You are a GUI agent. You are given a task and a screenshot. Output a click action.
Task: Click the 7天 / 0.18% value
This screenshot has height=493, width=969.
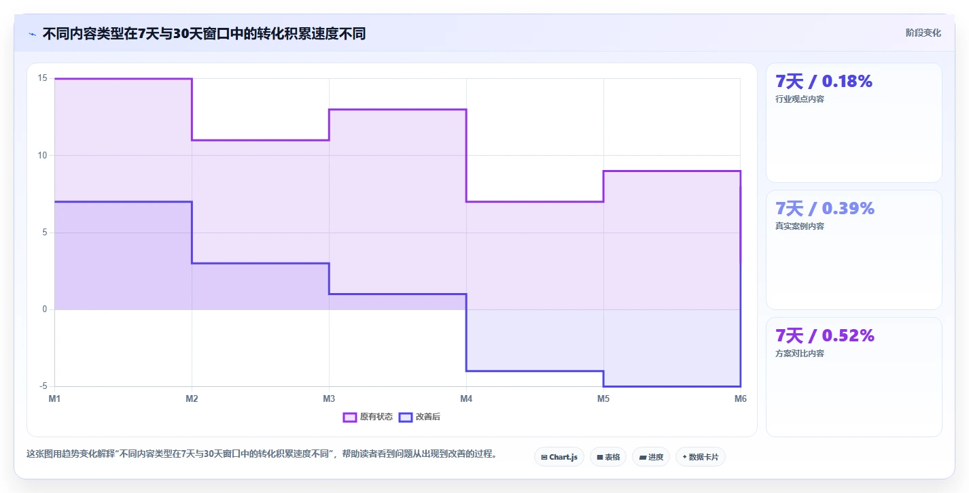coord(824,82)
